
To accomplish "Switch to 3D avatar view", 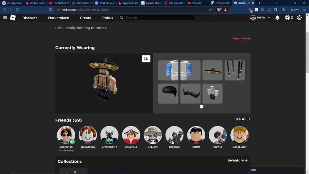I will click(x=146, y=59).
